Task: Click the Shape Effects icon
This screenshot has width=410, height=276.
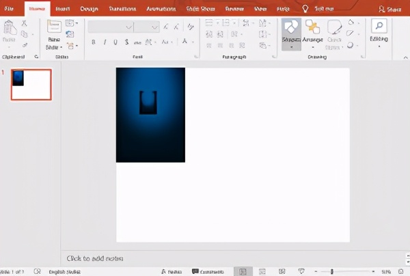Action: click(351, 45)
